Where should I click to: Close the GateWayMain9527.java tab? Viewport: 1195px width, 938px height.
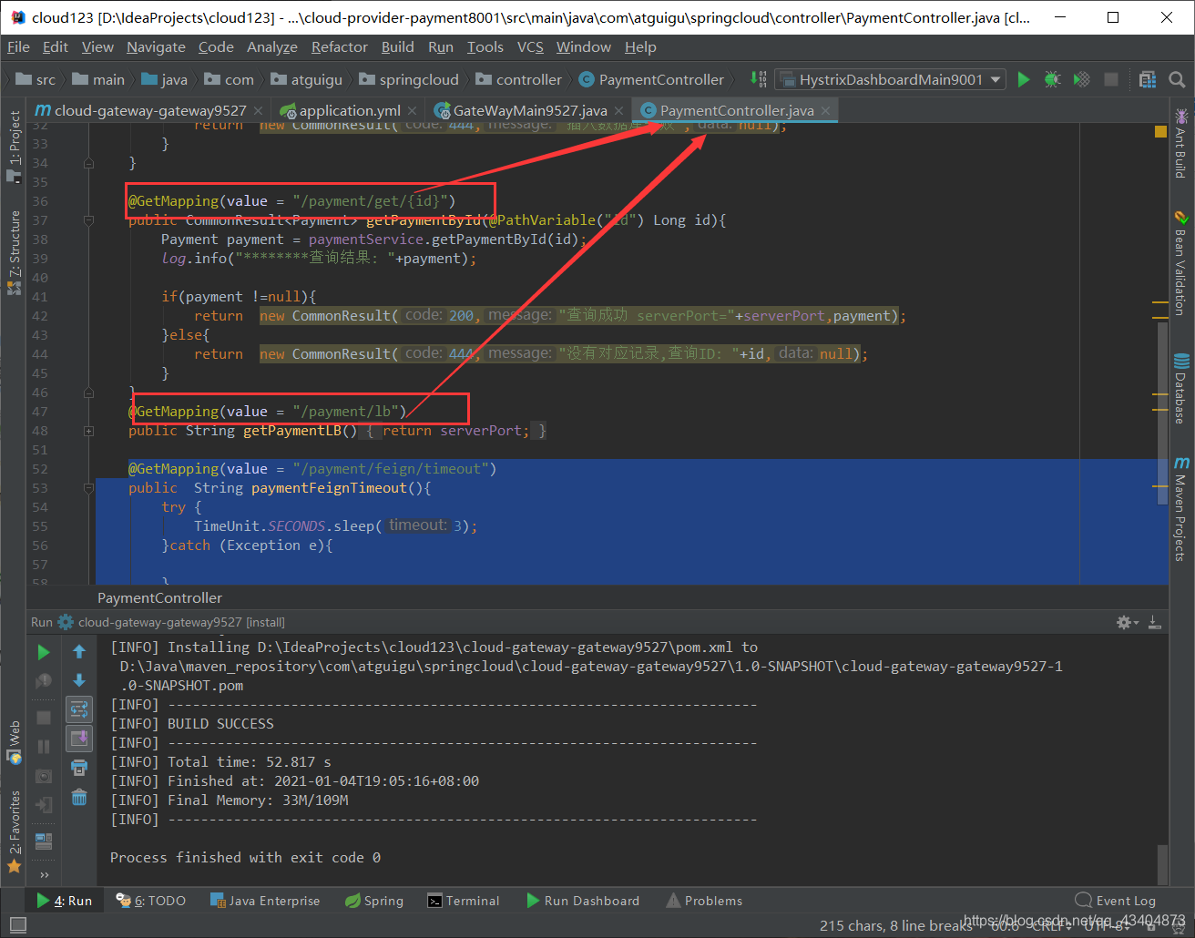click(619, 110)
